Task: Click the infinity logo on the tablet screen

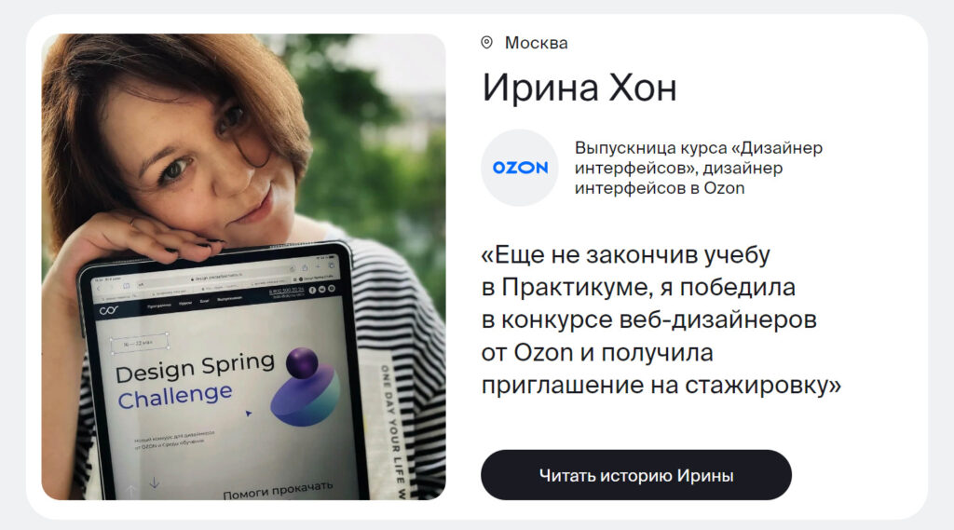Action: (x=108, y=310)
